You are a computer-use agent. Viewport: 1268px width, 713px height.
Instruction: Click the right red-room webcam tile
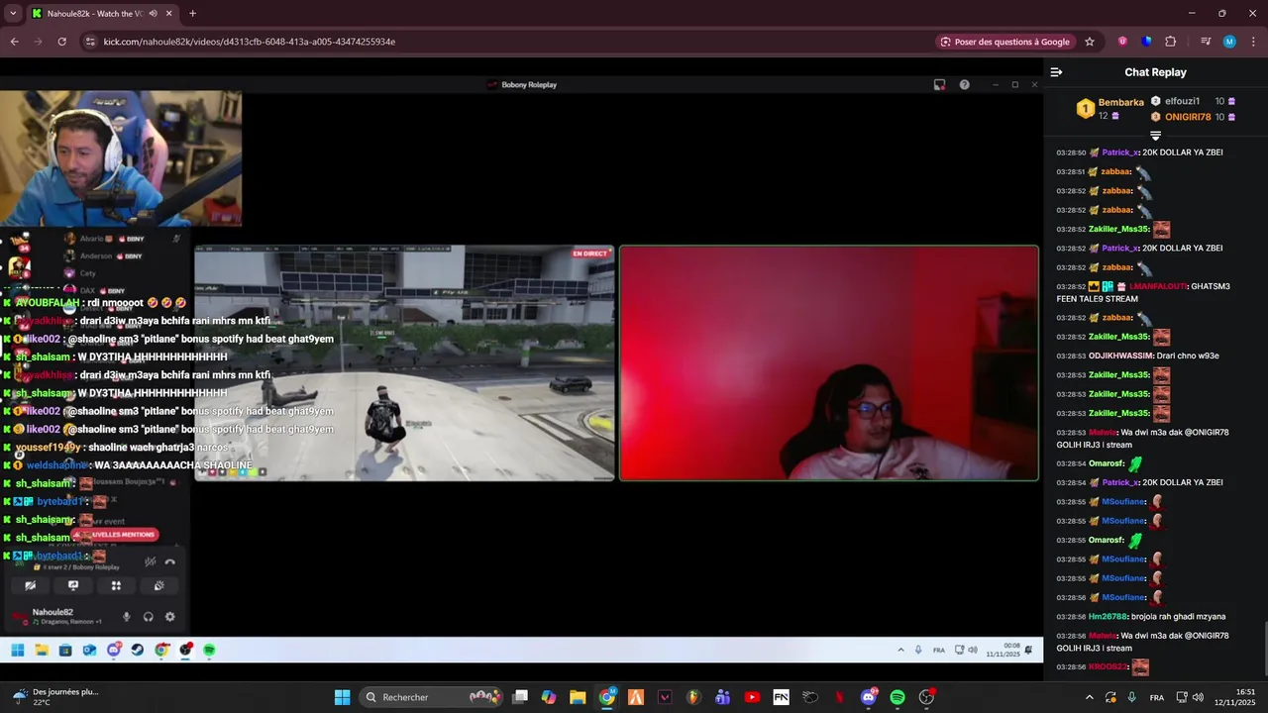829,362
